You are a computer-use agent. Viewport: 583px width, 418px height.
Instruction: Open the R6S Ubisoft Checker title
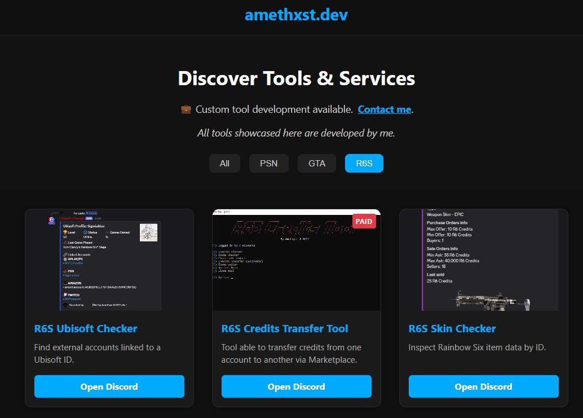click(86, 329)
